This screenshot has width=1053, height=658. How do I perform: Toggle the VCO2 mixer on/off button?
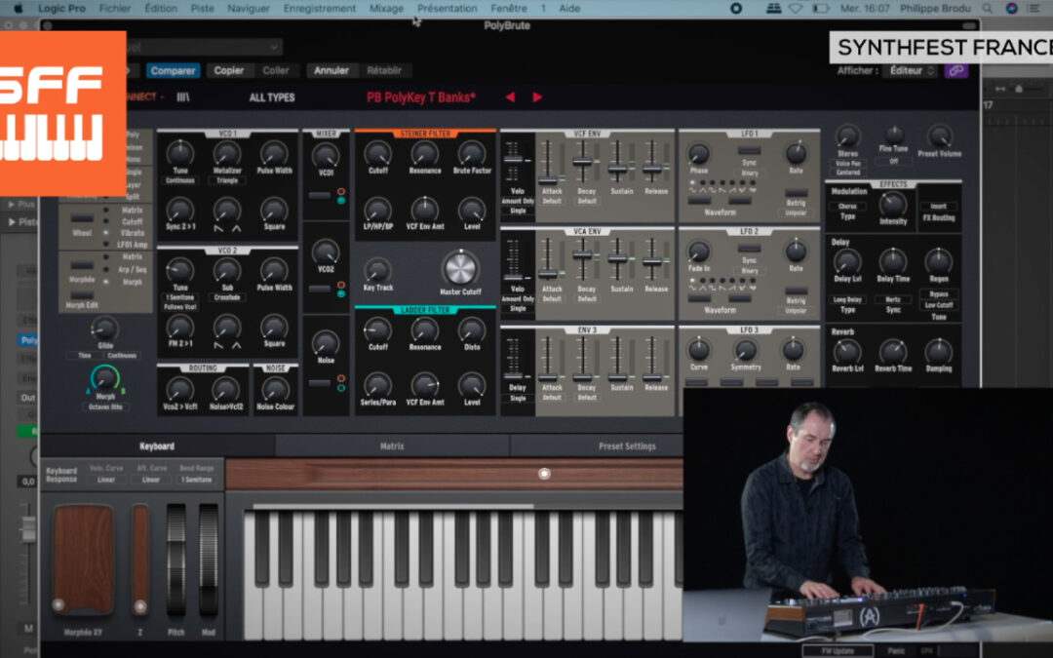[x=319, y=289]
